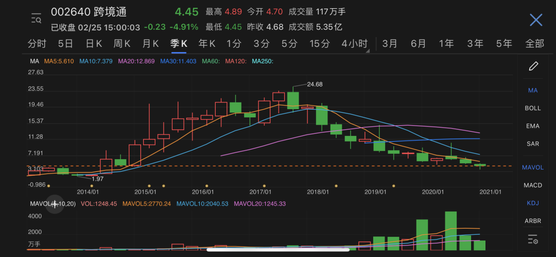
Task: Open the pencil drawing tool
Action: click(x=533, y=66)
